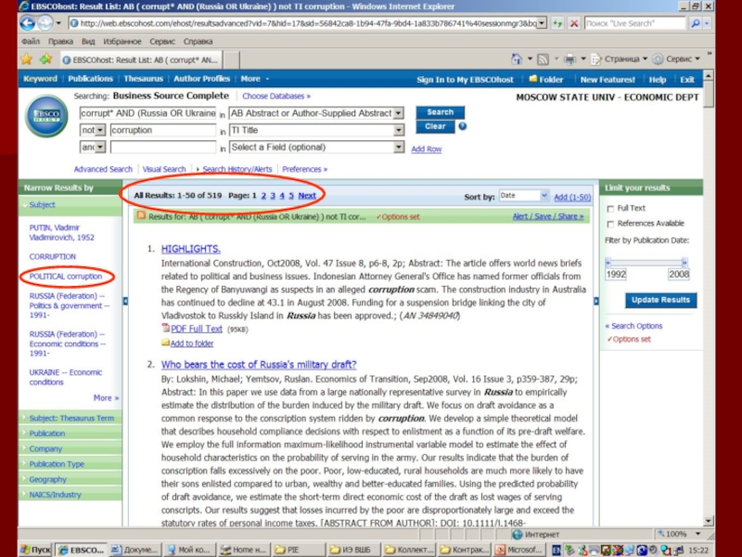
Task: Click the vertical page scrollbar down arrow
Action: [x=709, y=521]
